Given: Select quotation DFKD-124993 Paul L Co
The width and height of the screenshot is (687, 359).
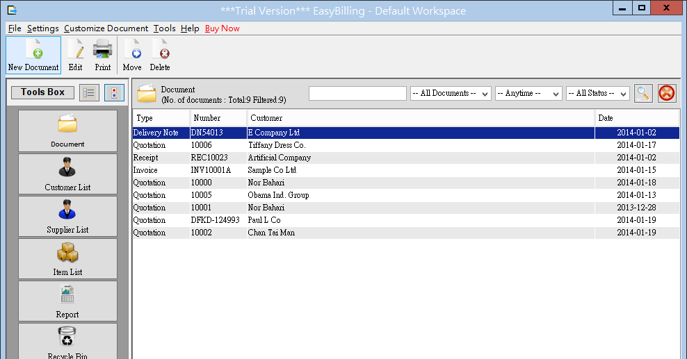Looking at the screenshot, I should point(406,220).
